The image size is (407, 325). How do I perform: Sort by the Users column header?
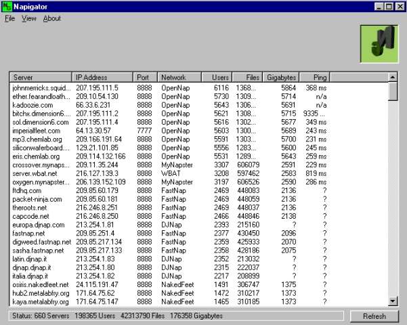tap(217, 77)
